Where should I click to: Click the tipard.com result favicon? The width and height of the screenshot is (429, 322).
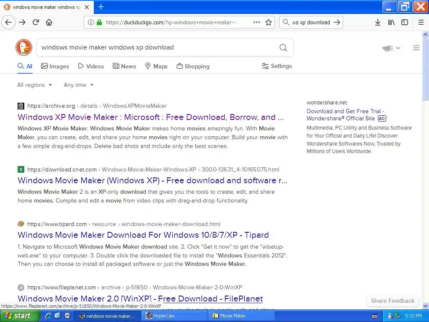pyautogui.click(x=21, y=224)
